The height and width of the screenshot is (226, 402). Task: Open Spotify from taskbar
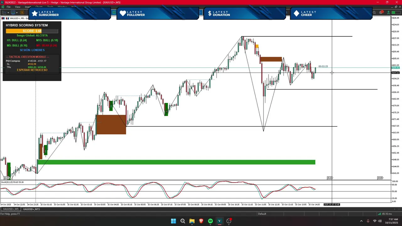pos(210,221)
